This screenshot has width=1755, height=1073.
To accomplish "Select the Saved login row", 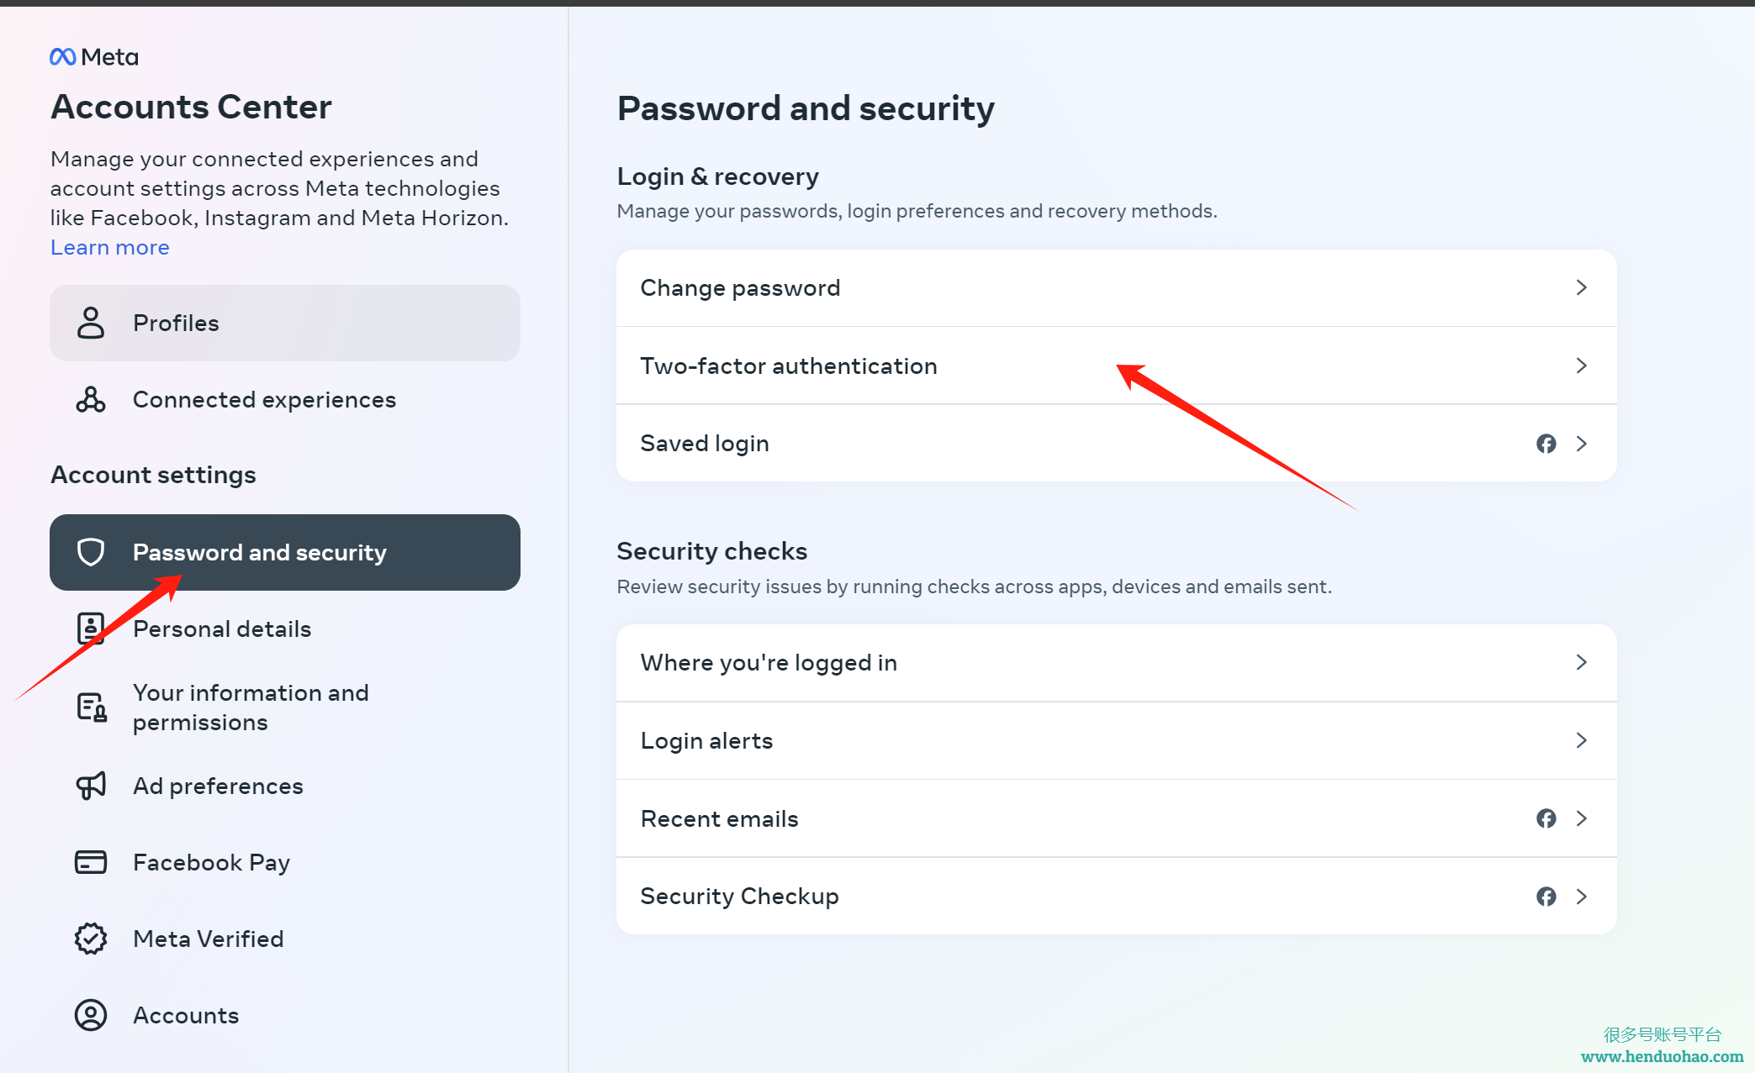I will pos(1117,444).
